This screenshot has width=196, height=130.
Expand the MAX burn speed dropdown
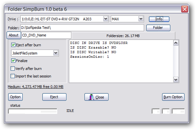coord(141,19)
